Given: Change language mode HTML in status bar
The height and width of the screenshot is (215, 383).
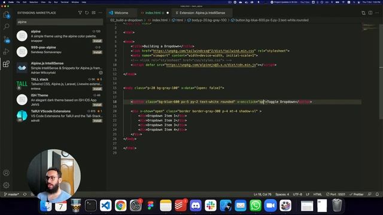Looking at the screenshot, I should click(x=318, y=194).
